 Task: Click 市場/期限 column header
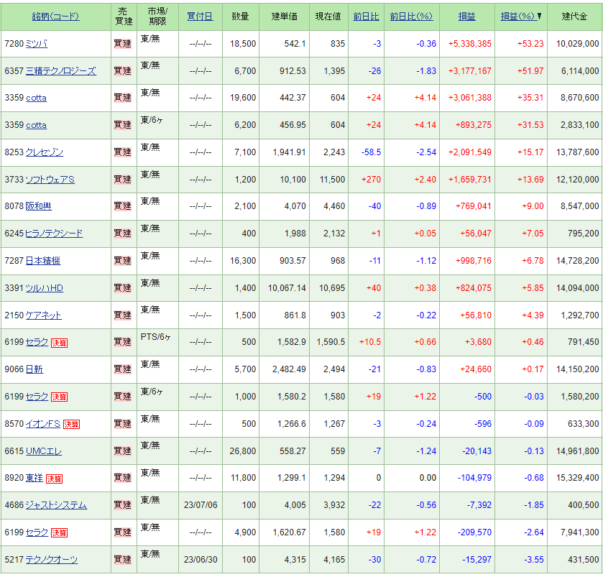[157, 17]
